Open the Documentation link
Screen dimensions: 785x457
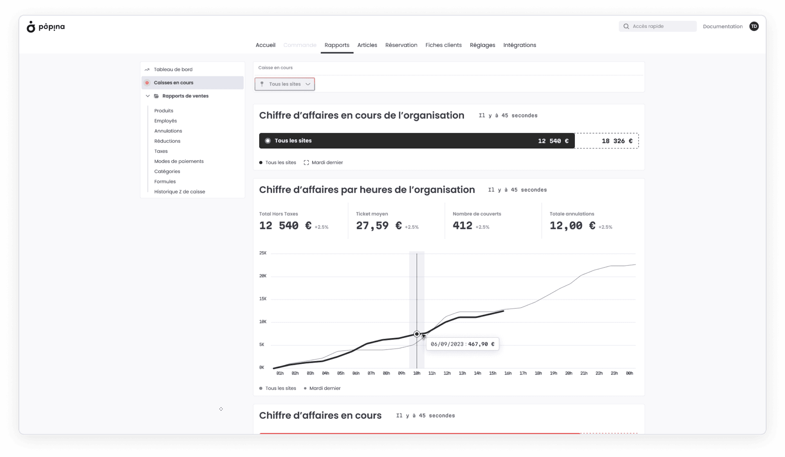722,26
